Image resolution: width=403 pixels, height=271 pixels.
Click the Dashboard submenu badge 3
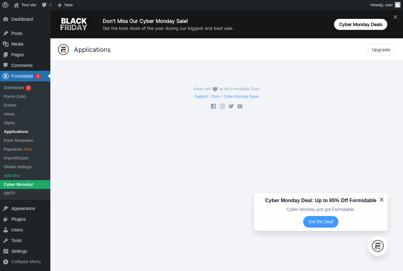[x=28, y=88]
